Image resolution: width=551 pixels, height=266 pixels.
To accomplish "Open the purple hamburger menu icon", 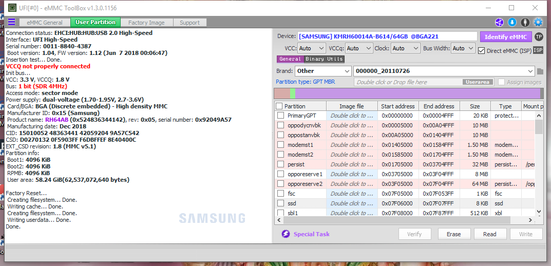I will (x=12, y=22).
